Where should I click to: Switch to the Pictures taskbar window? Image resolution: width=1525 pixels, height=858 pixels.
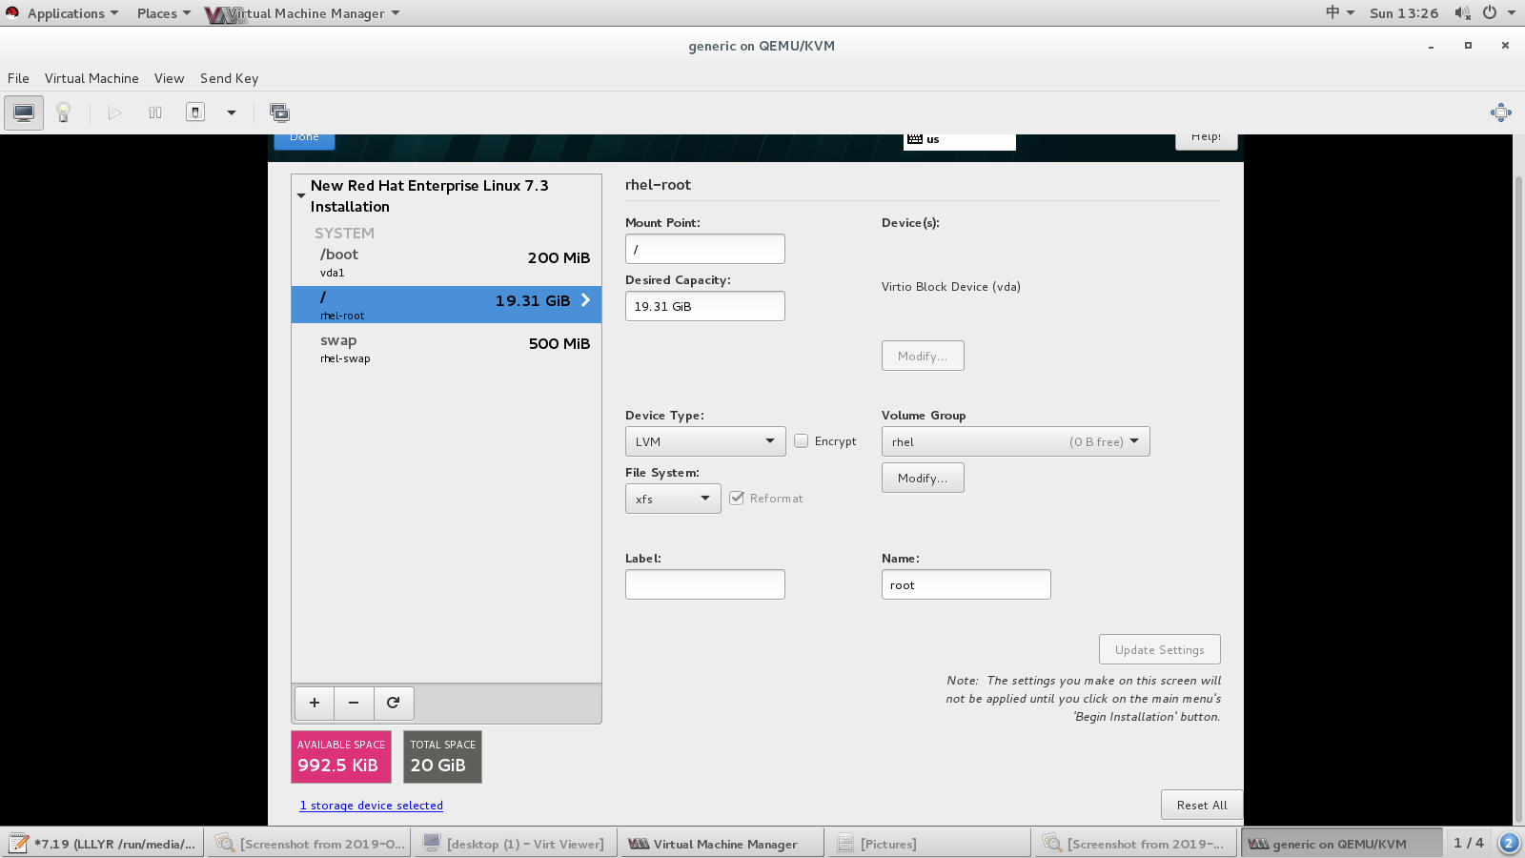(x=928, y=843)
